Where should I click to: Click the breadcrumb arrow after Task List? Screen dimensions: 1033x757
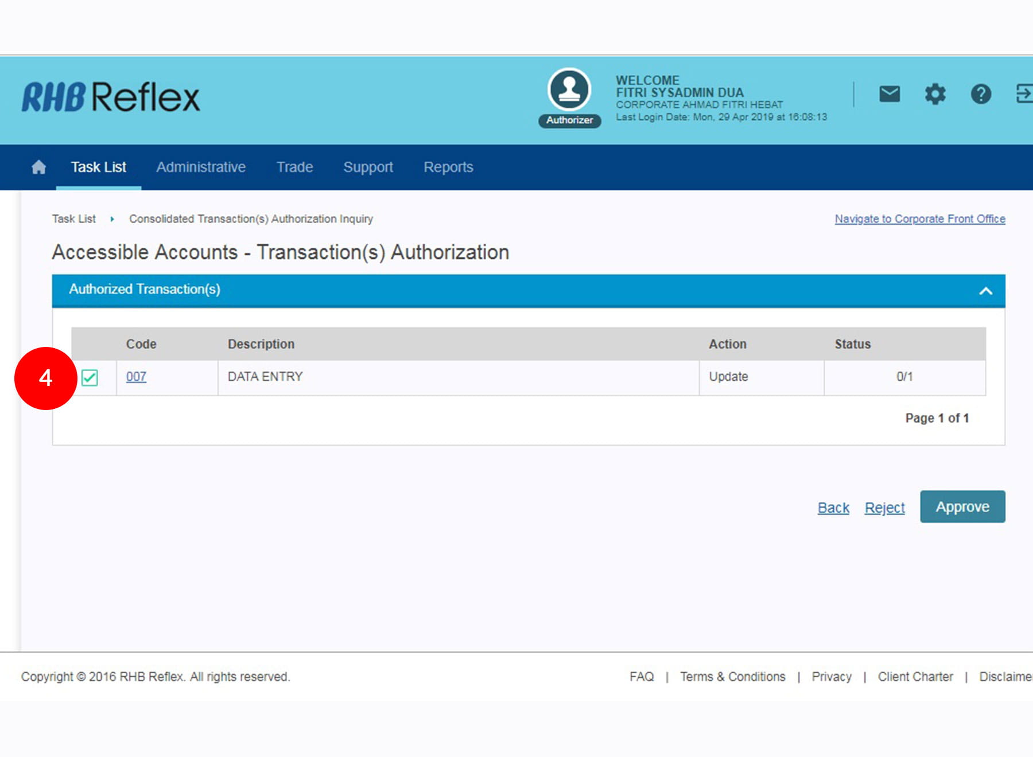[x=112, y=219]
